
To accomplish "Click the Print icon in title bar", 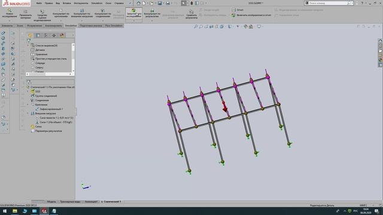I will (x=168, y=3).
